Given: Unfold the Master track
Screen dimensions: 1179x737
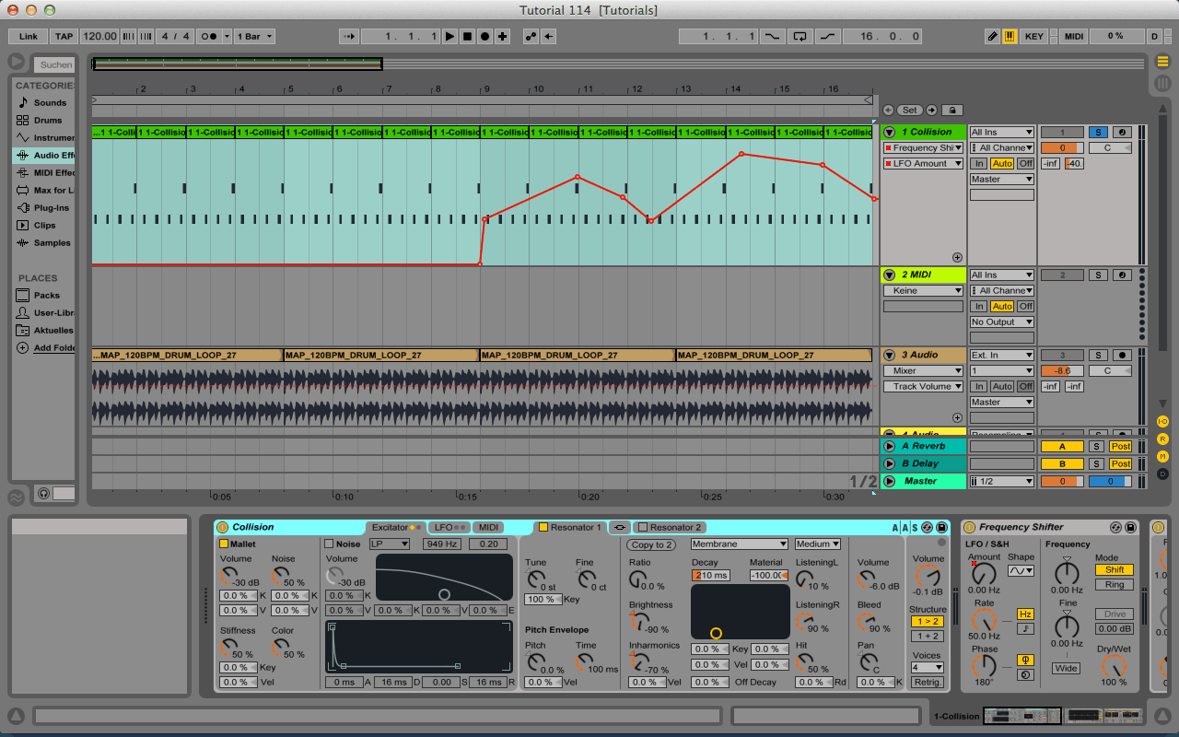Looking at the screenshot, I should coord(890,481).
